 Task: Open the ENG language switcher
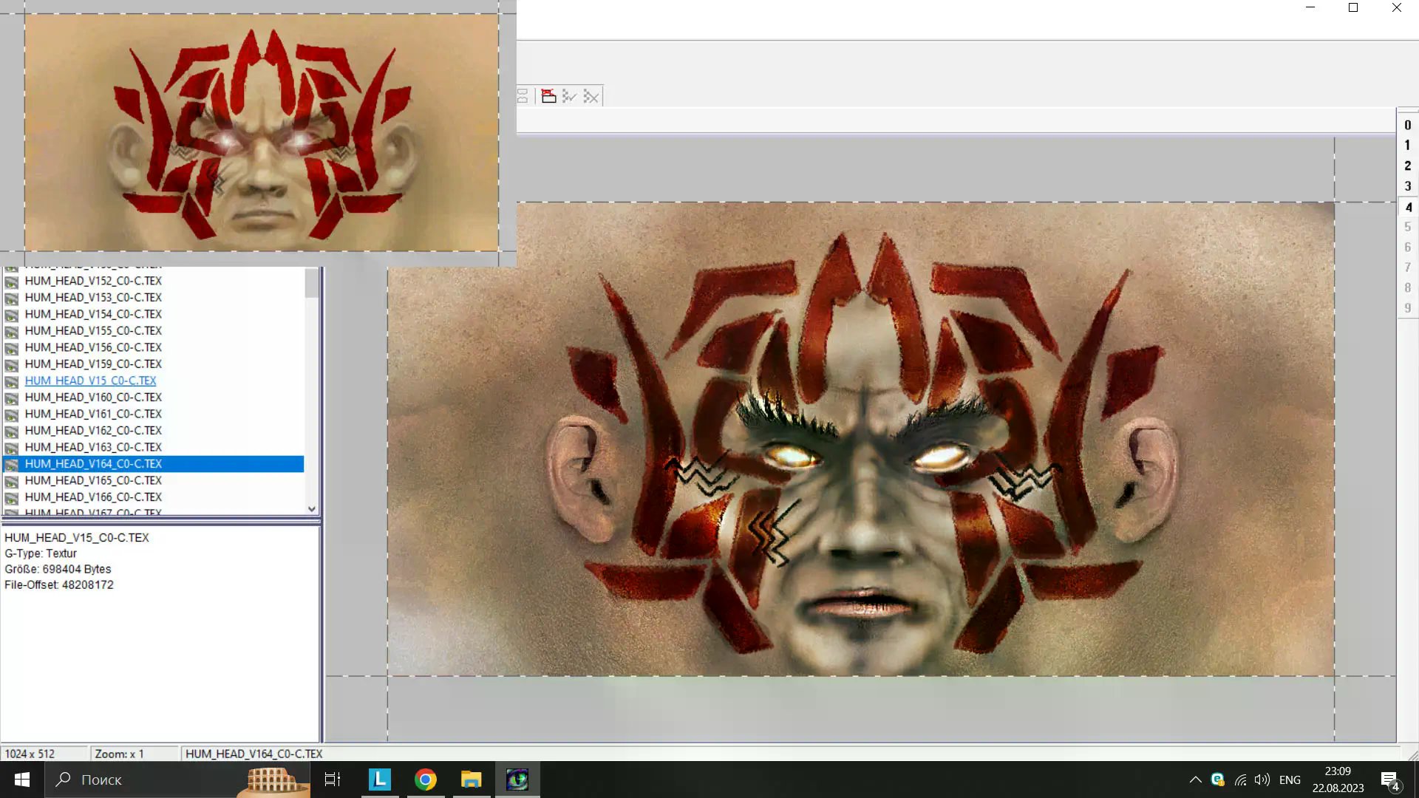1290,780
